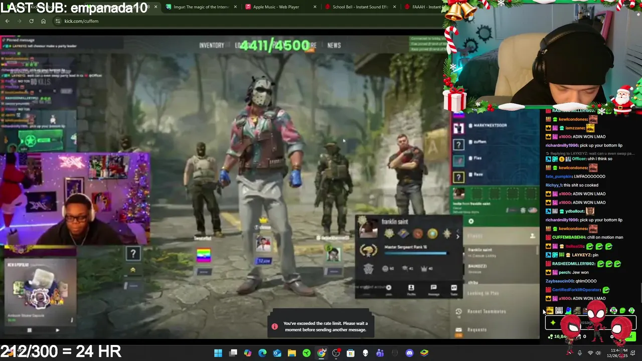Open the NEWS game menu
The image size is (642, 361).
(x=334, y=45)
